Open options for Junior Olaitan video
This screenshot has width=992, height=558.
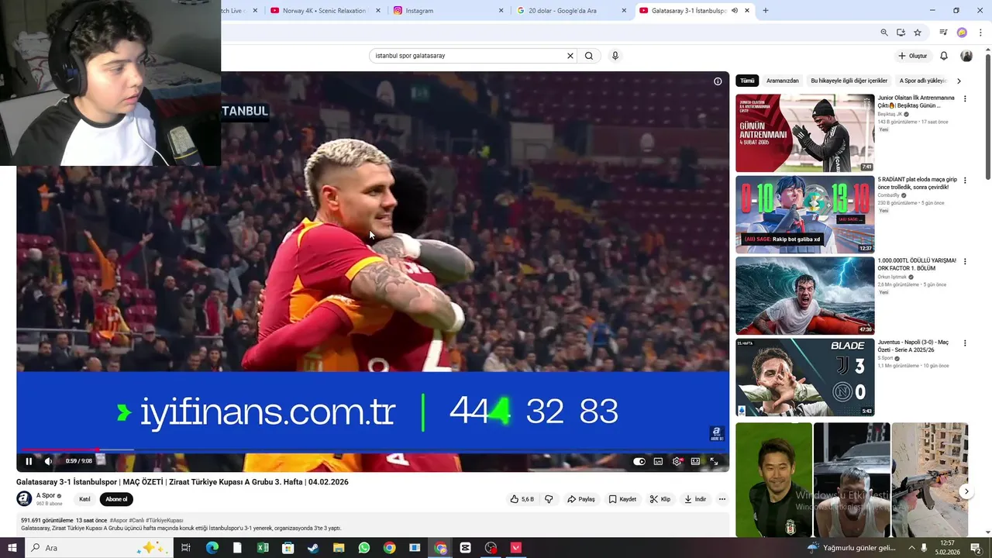pyautogui.click(x=965, y=98)
